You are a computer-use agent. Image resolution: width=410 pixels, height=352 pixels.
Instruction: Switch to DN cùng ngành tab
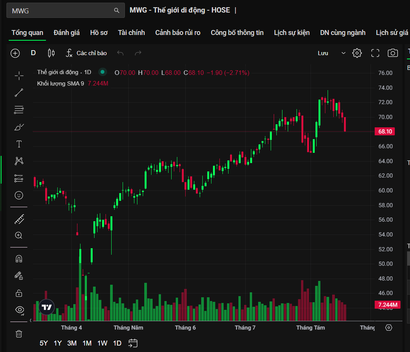tap(343, 33)
